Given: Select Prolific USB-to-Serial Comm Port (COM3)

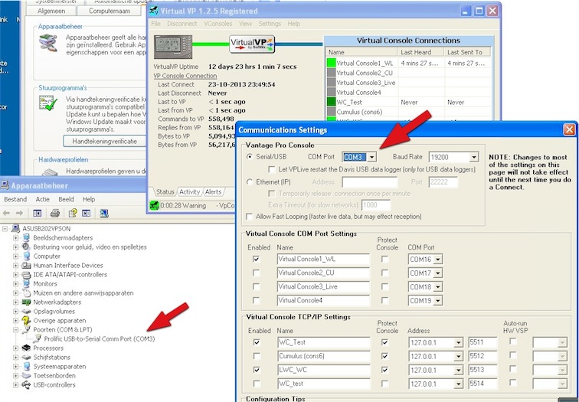Looking at the screenshot, I should click(x=100, y=338).
